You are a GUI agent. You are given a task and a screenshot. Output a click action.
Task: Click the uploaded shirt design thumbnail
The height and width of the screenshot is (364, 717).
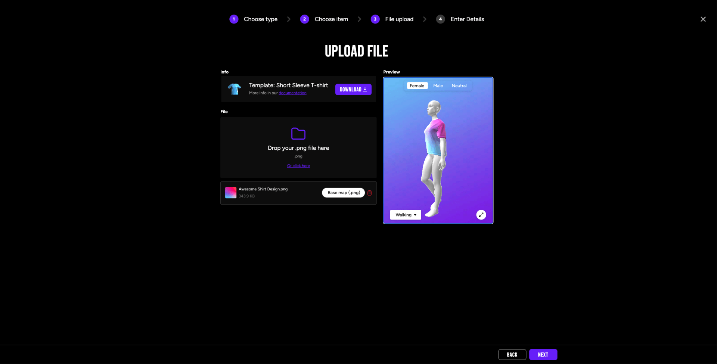(x=231, y=193)
